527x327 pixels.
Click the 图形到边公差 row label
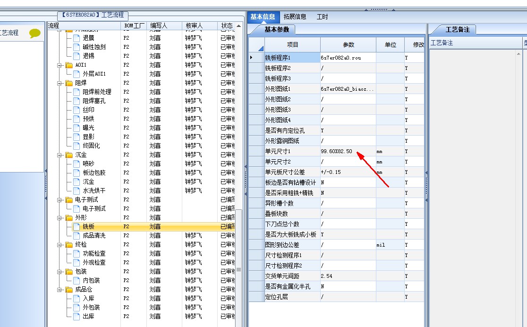292,245
